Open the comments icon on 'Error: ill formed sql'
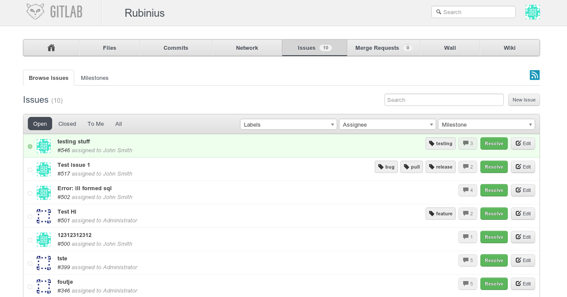Screen dimensions: 567x297 pos(468,190)
